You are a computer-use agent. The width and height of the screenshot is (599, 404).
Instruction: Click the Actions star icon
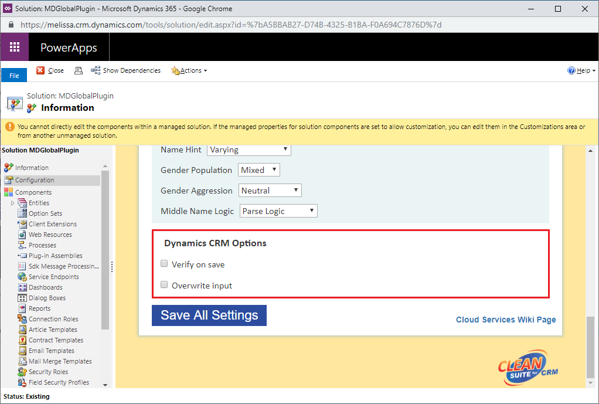click(x=175, y=70)
